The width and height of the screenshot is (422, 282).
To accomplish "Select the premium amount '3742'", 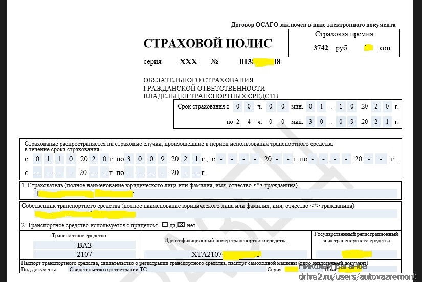I will tap(321, 48).
